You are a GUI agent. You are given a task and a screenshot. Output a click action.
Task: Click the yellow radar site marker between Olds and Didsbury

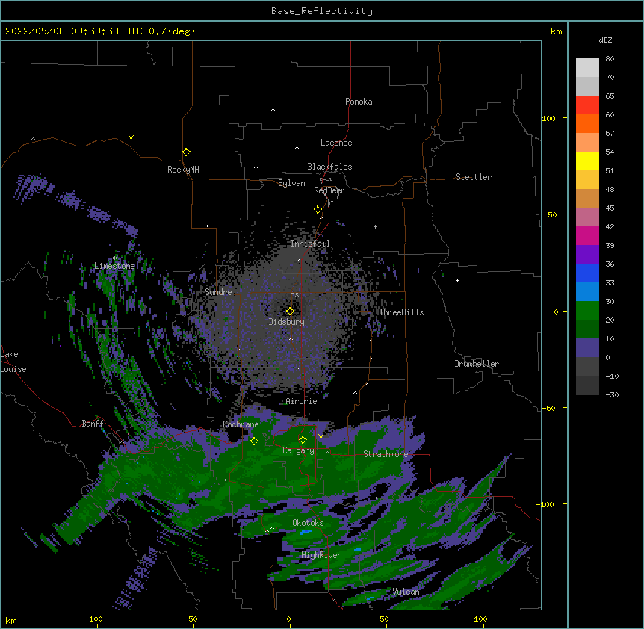coord(290,312)
